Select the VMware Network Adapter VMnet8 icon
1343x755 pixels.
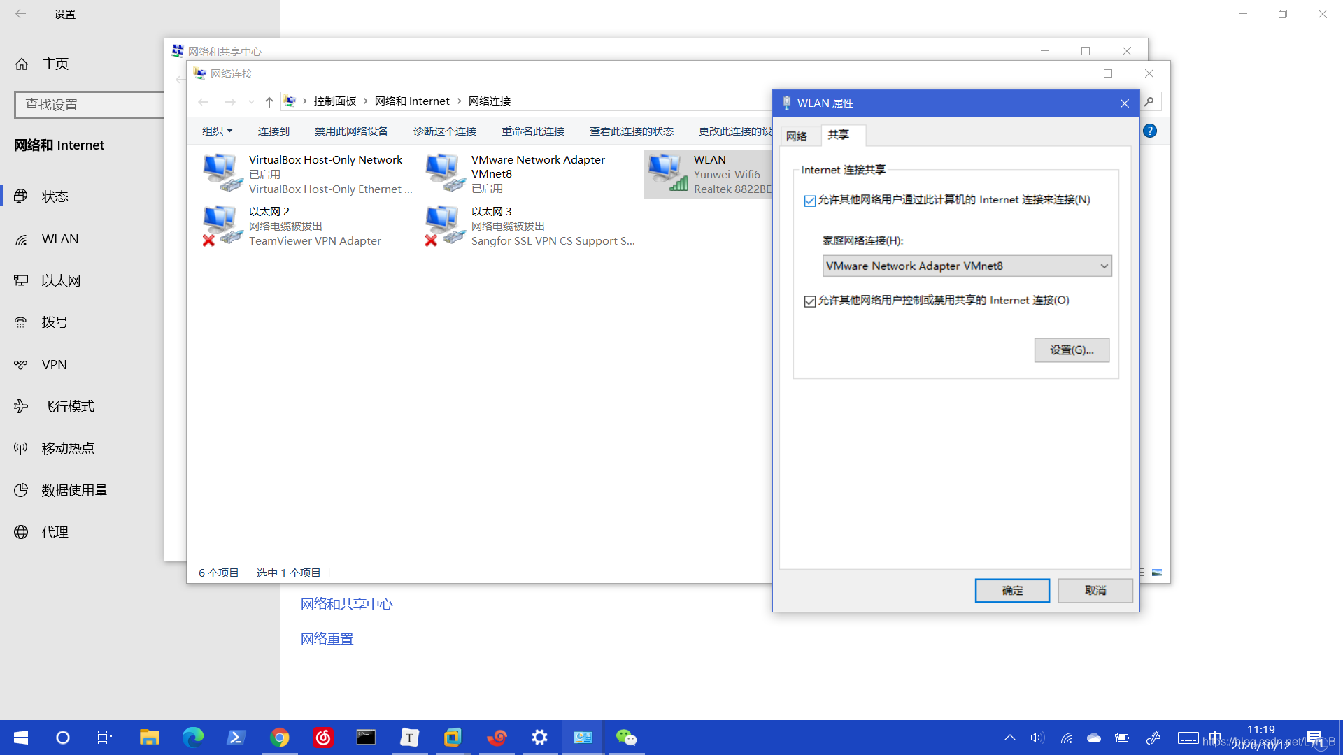444,173
